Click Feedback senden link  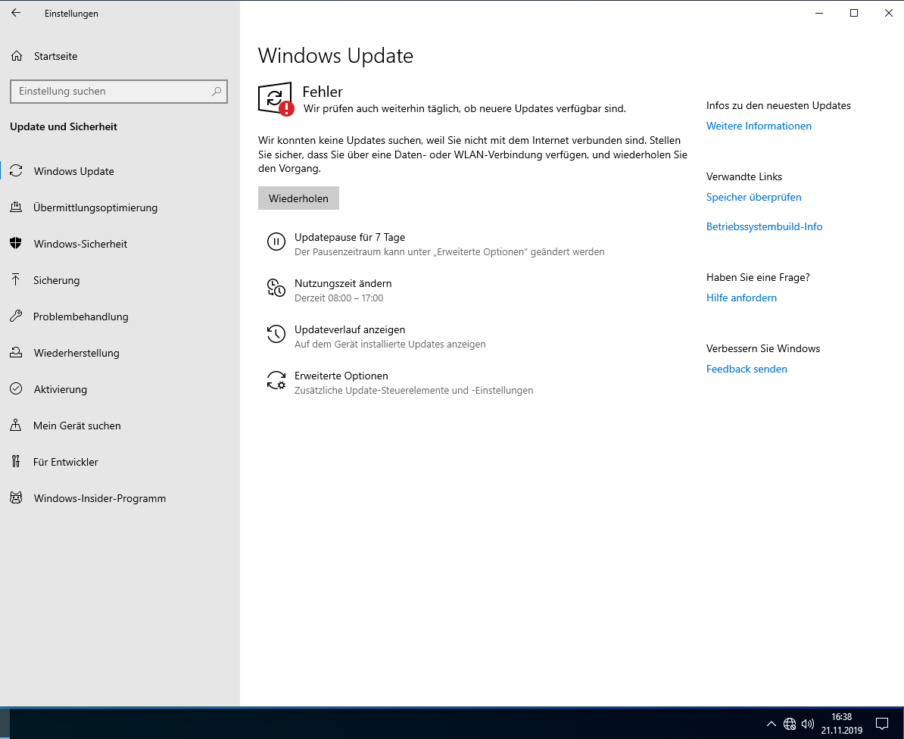click(747, 369)
